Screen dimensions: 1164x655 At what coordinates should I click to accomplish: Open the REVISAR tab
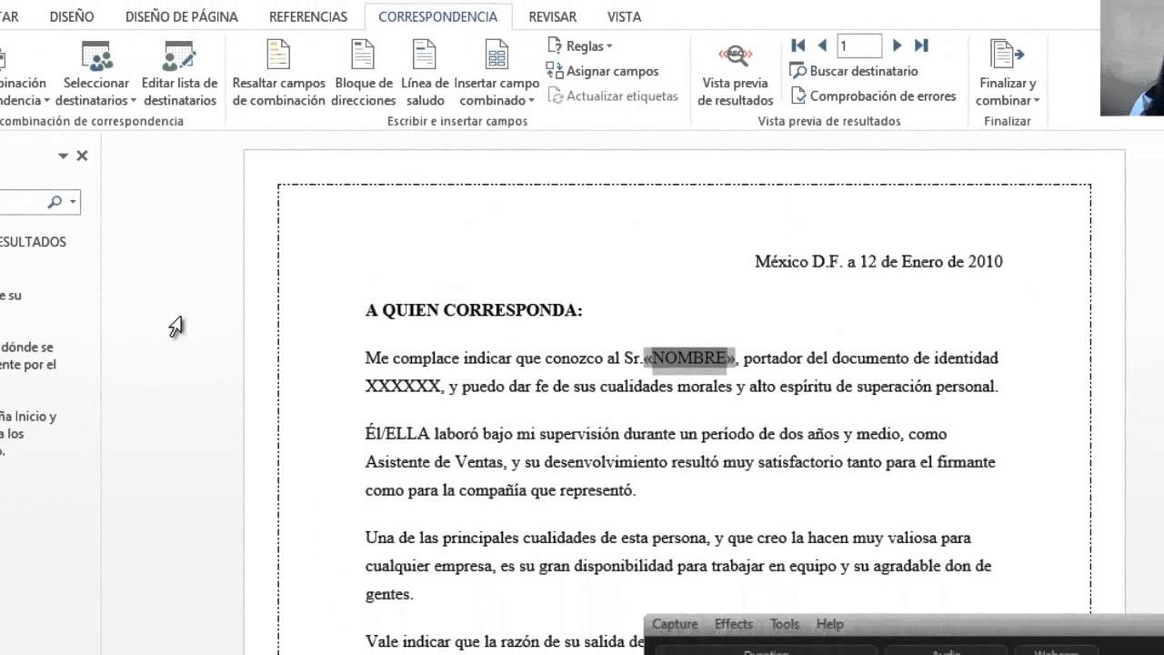(x=552, y=16)
